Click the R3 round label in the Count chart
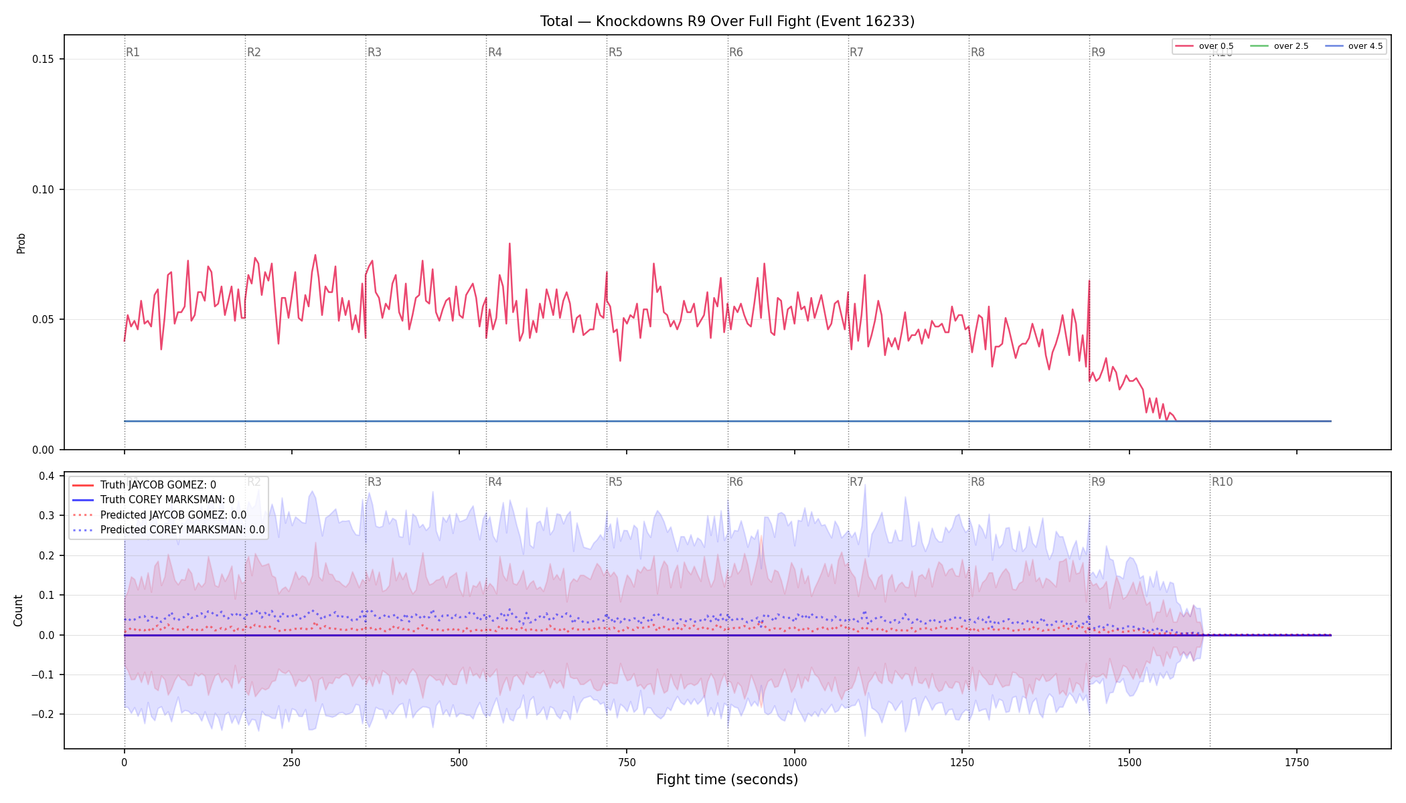The height and width of the screenshot is (803, 1406). point(374,482)
